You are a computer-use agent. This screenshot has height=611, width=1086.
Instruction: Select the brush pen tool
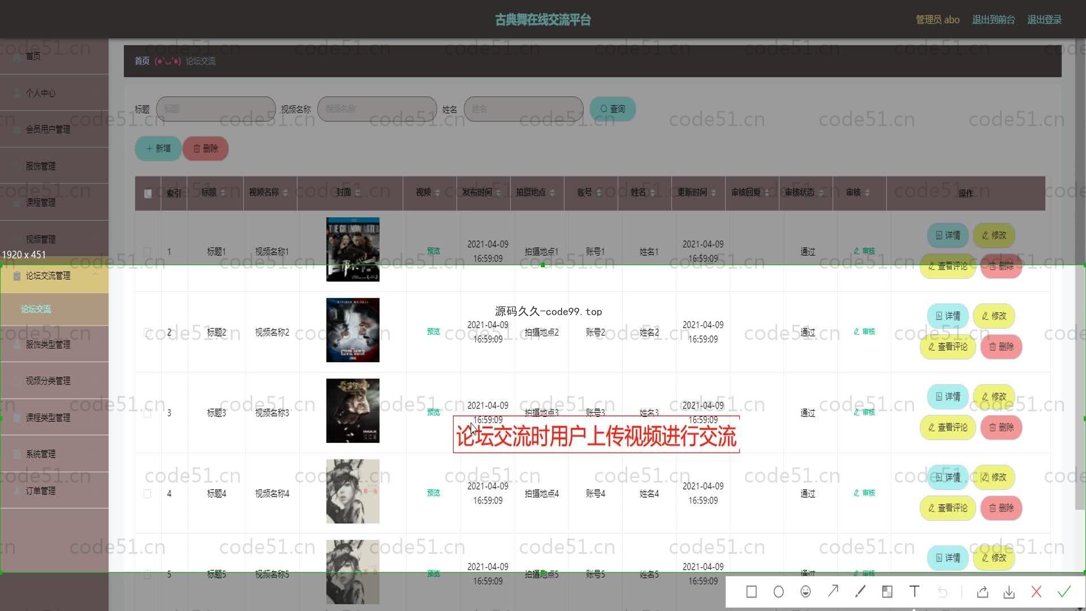(x=860, y=592)
